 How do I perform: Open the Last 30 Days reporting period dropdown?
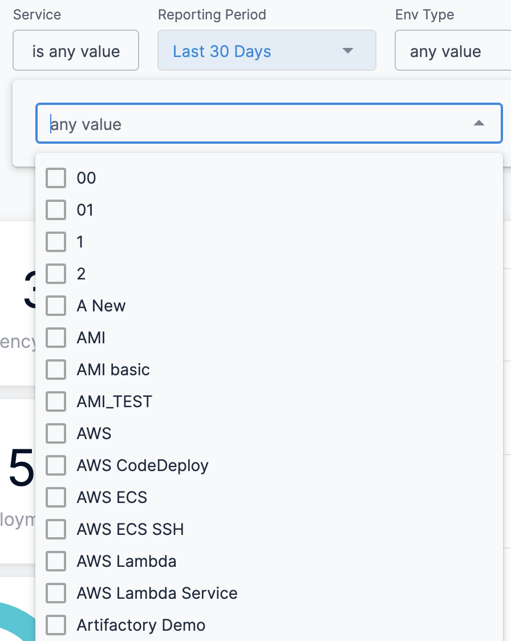point(266,50)
